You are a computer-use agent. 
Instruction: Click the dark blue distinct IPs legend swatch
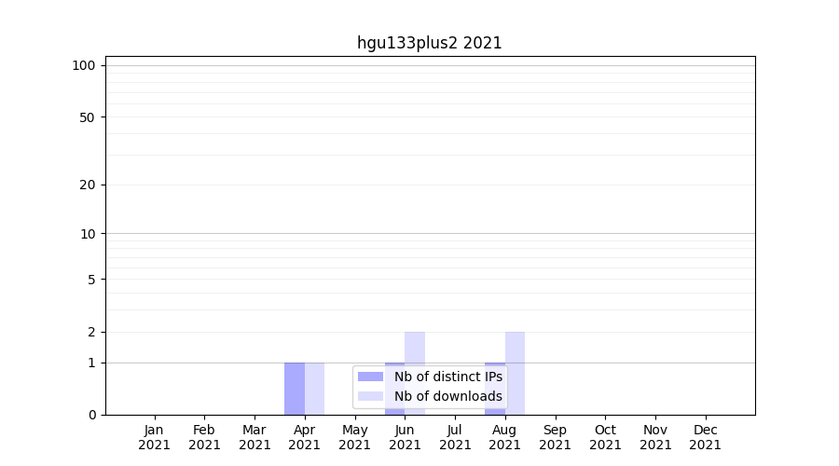(370, 377)
